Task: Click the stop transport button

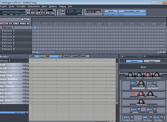Action: point(43,13)
